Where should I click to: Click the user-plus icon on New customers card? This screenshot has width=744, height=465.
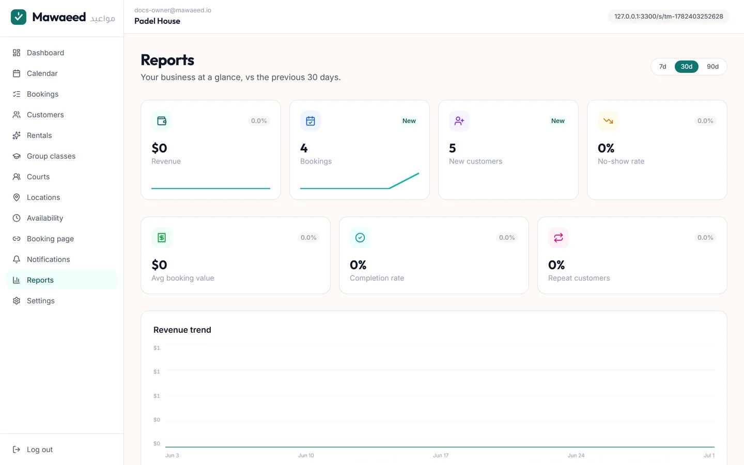(x=459, y=121)
